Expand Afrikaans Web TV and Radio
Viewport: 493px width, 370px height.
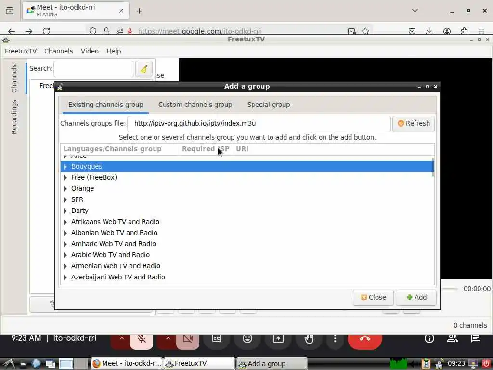pos(65,222)
